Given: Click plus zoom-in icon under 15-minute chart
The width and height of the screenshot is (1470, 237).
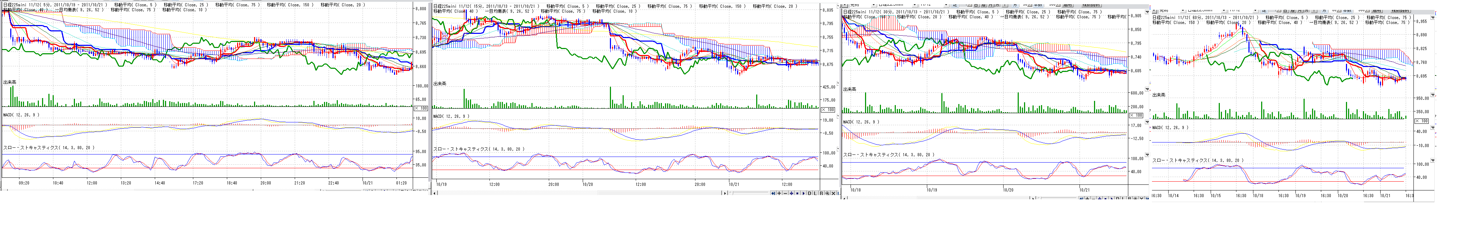Looking at the screenshot, I should pos(780,193).
